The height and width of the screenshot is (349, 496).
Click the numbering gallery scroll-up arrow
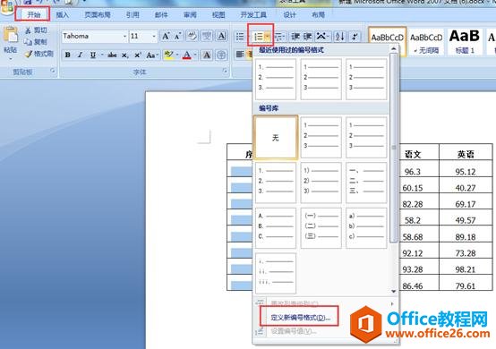point(394,48)
